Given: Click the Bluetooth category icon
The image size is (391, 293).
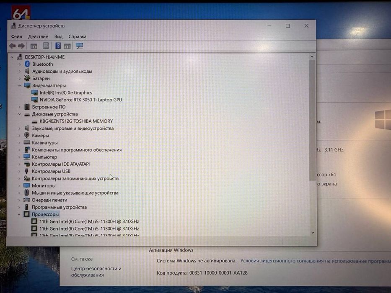Looking at the screenshot, I should 27,64.
